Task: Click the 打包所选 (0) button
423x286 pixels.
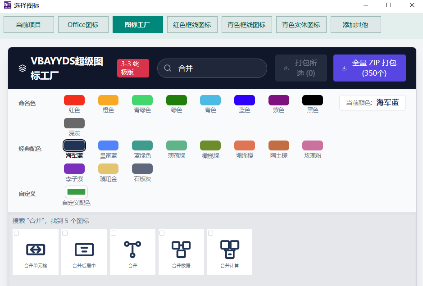Action: 301,68
